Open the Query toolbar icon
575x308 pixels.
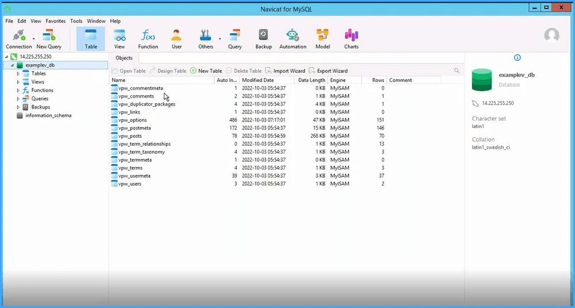pyautogui.click(x=235, y=39)
